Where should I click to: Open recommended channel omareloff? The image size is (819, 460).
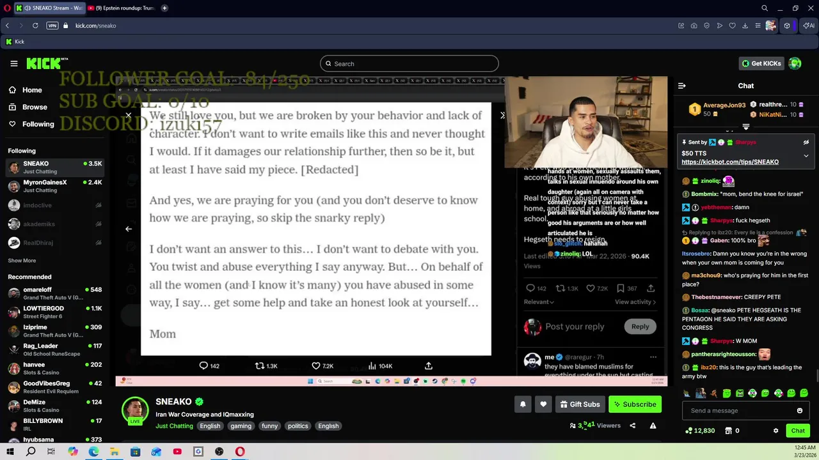pyautogui.click(x=54, y=293)
